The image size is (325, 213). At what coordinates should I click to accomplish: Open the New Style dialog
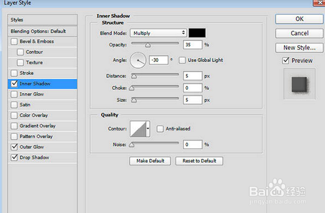[x=299, y=48]
